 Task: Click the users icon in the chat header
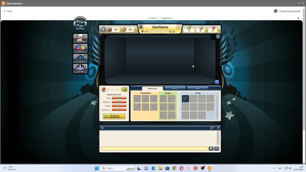click(212, 128)
